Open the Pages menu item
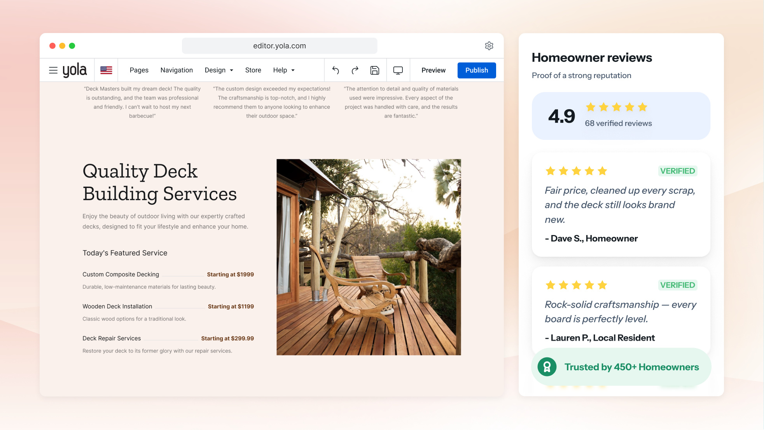Screen dimensions: 764x430 tap(139, 70)
